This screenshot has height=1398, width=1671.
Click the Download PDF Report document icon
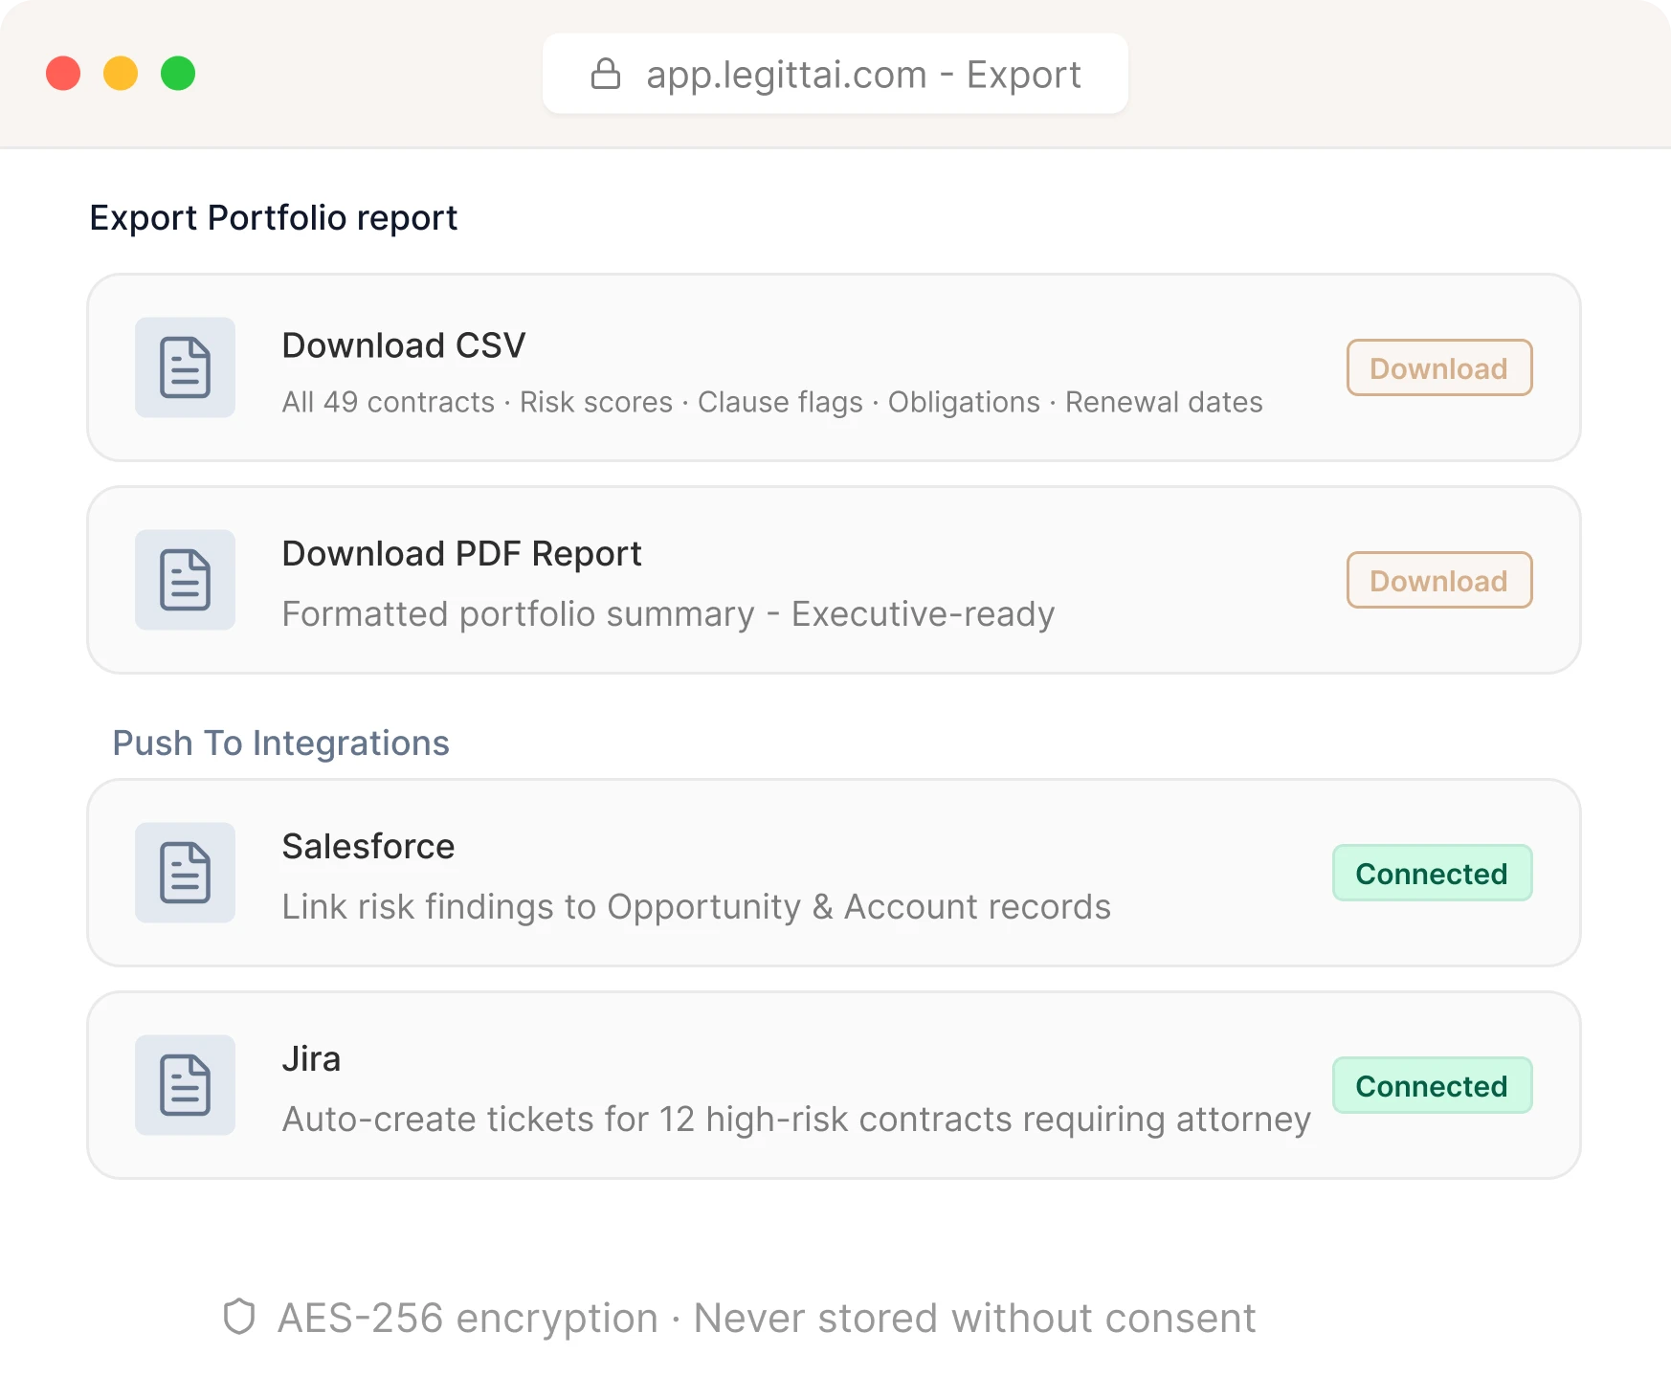(184, 579)
